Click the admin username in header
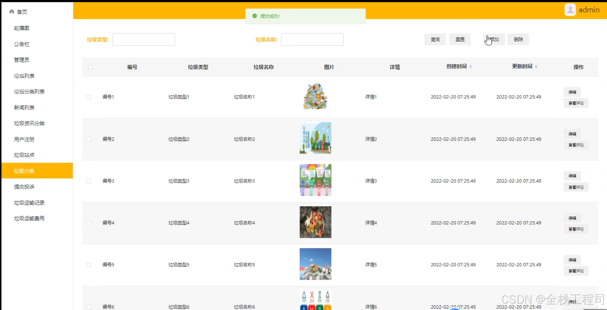607x310 pixels. click(x=589, y=10)
